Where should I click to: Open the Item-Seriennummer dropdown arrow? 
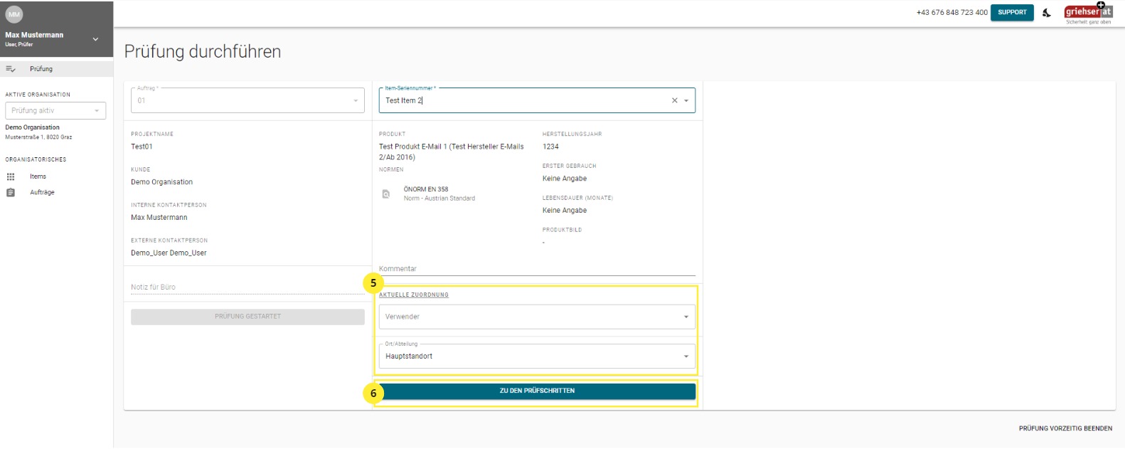tap(686, 100)
